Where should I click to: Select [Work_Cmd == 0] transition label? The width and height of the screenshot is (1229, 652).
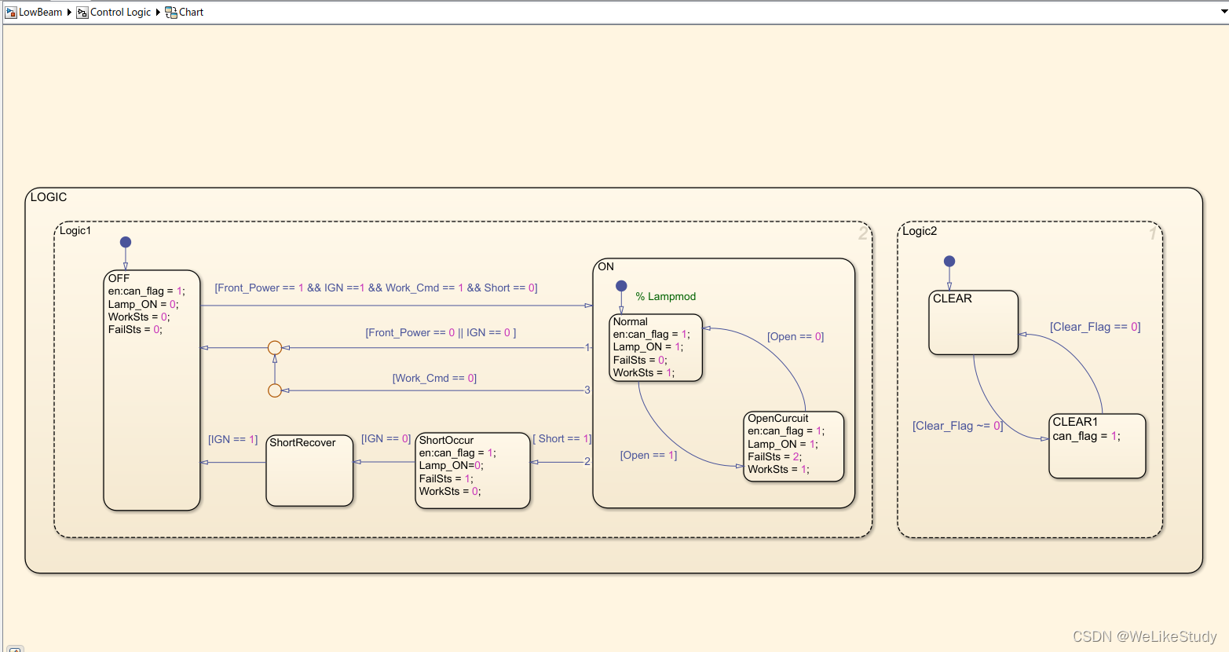point(434,379)
